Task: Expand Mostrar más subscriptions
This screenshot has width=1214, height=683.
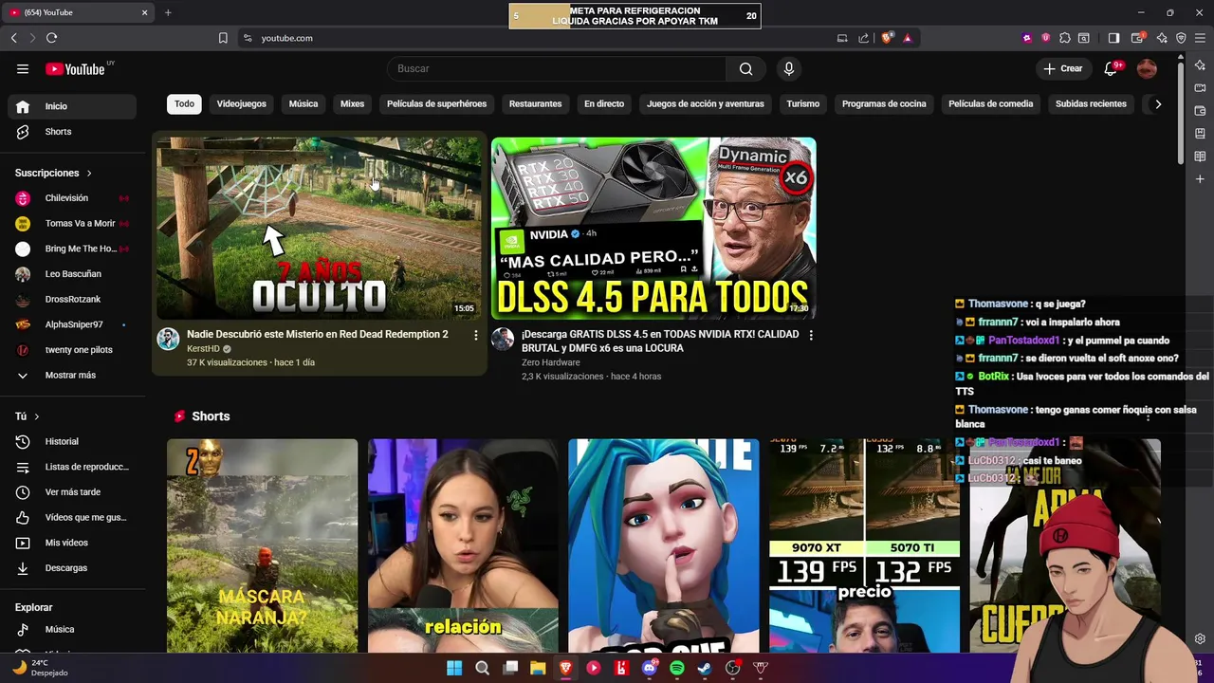Action: coord(72,376)
